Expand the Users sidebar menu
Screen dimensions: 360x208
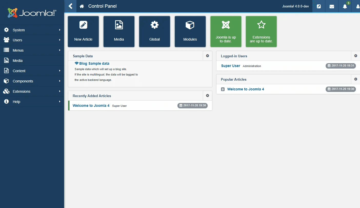(17, 40)
